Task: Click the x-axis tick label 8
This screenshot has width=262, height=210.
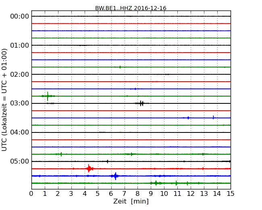Action: 137,194
